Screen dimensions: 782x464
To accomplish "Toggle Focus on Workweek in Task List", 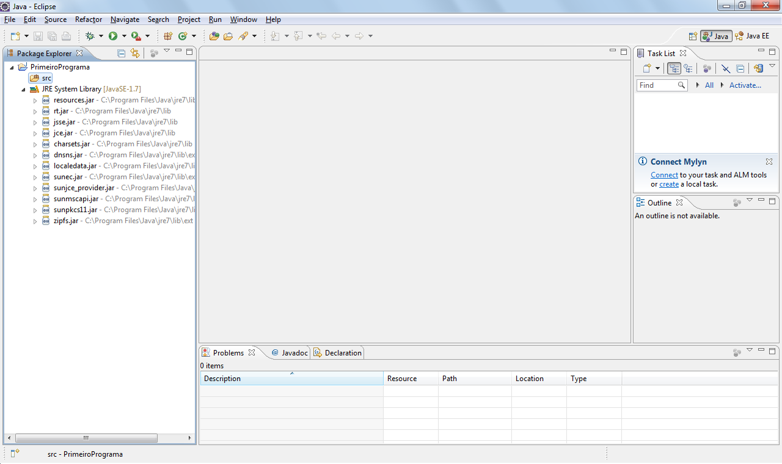I will pyautogui.click(x=707, y=69).
